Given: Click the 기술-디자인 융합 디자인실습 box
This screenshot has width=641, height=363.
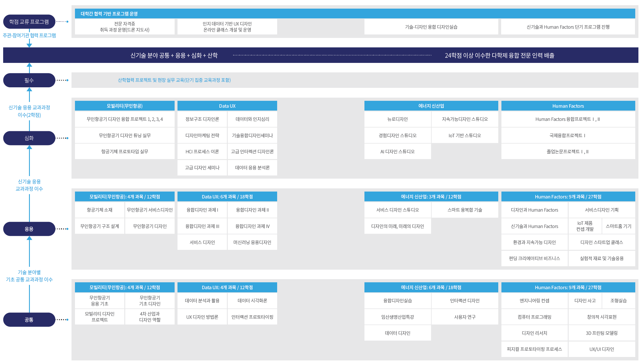Looking at the screenshot, I should [431, 27].
